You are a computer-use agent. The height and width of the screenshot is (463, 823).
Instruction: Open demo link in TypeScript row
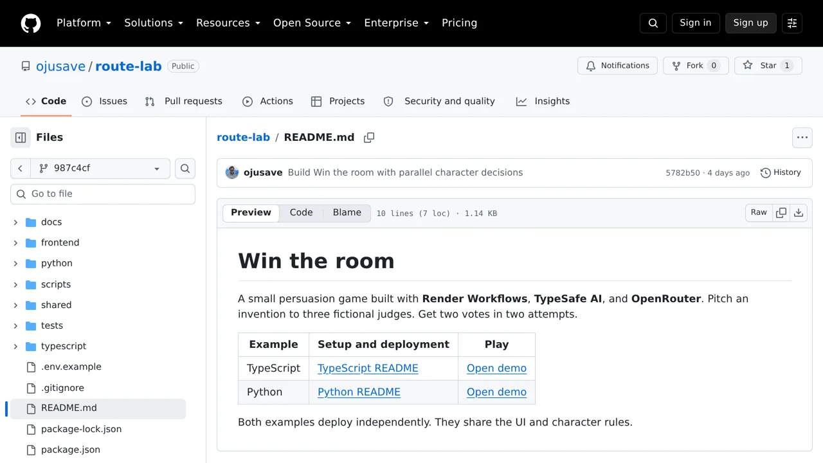[x=496, y=368]
